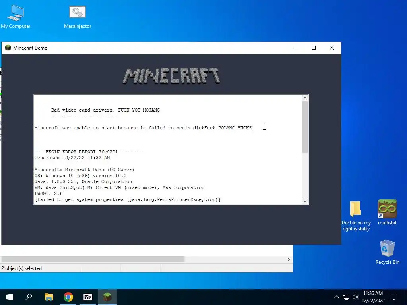The image size is (407, 305).
Task: Click Minecraft Demo window title icon
Action: point(8,48)
